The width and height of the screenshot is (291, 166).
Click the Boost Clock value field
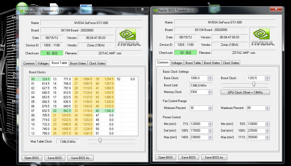[256, 78]
